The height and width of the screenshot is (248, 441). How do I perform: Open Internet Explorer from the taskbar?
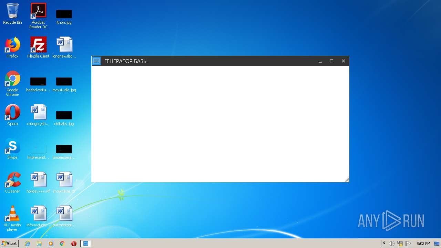(27, 244)
